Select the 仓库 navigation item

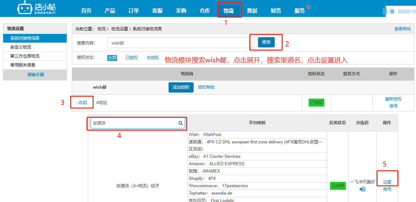tap(205, 11)
